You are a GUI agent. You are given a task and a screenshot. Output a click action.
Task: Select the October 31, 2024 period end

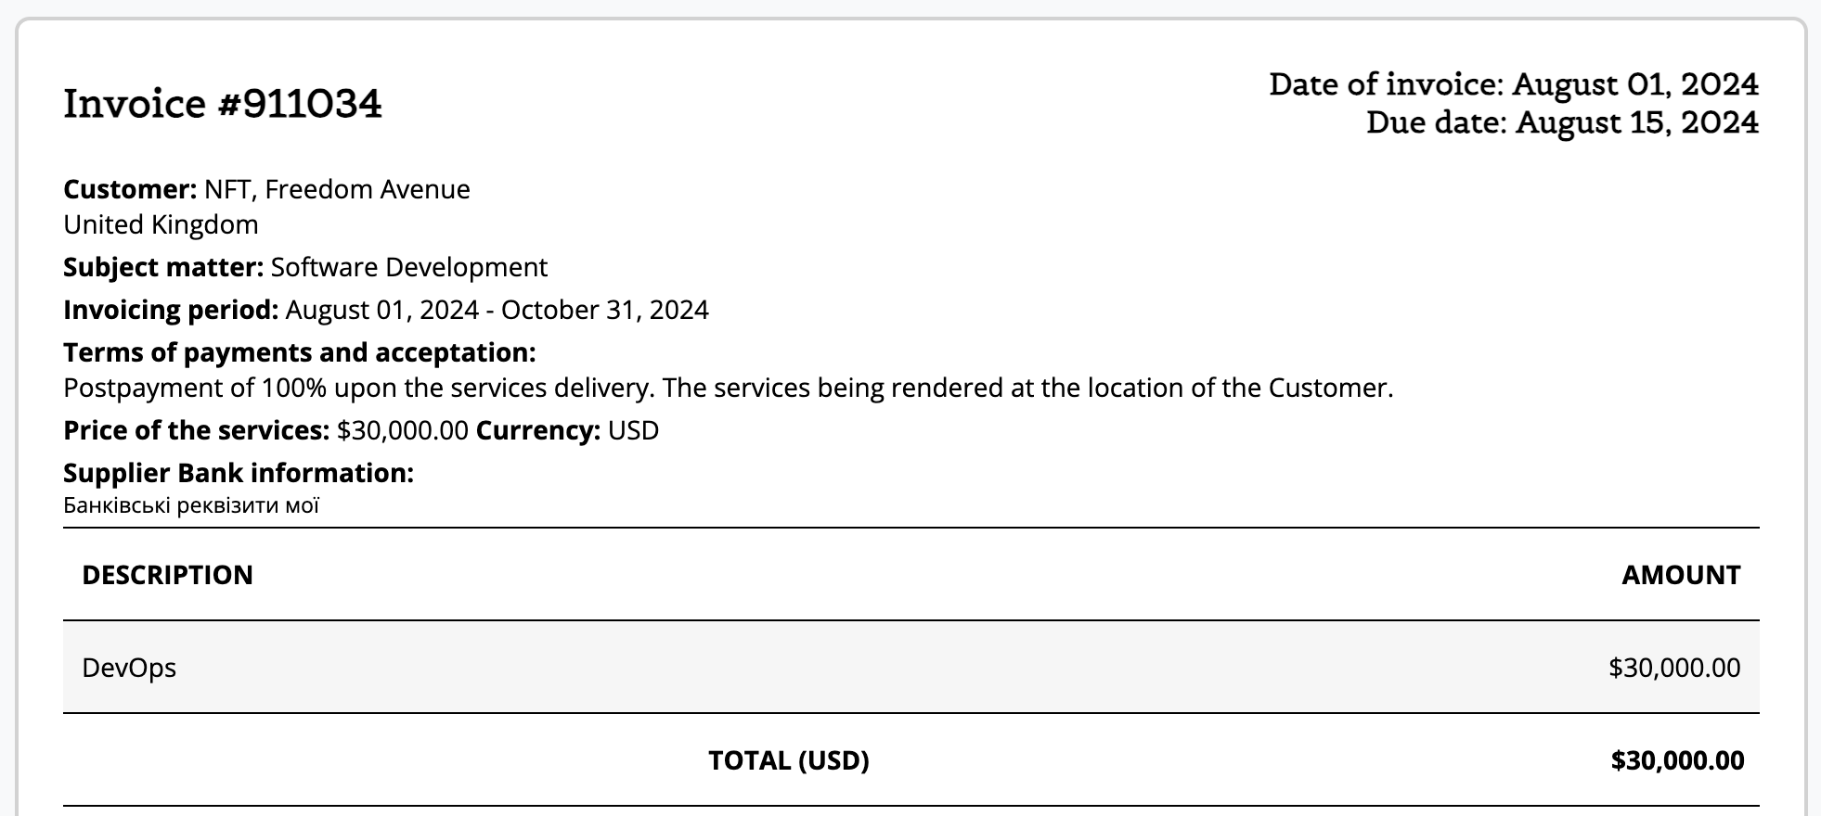[605, 310]
